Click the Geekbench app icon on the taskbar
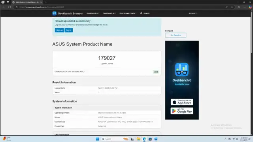This screenshot has width=253, height=142. tap(156, 139)
